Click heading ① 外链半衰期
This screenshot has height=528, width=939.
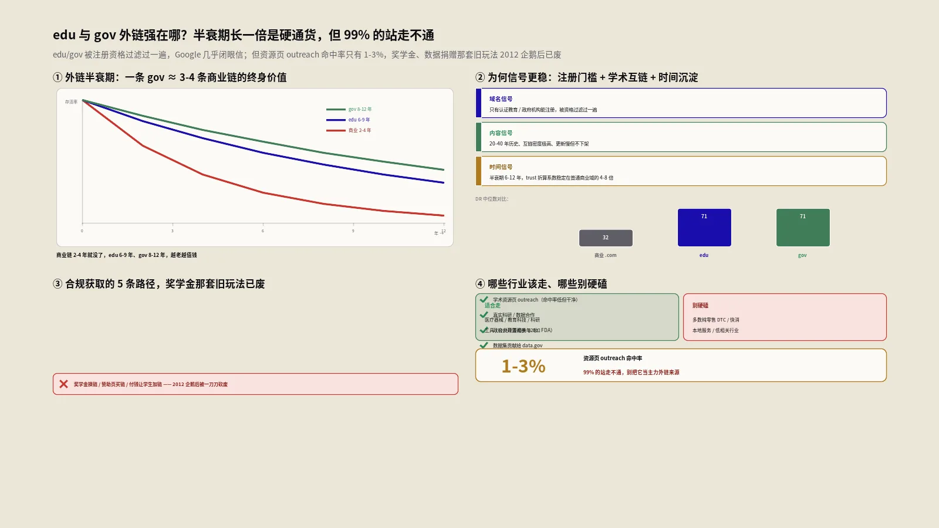[170, 77]
